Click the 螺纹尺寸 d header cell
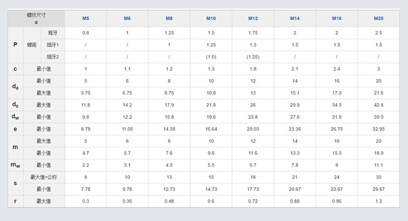The height and width of the screenshot is (221, 408). point(36,19)
